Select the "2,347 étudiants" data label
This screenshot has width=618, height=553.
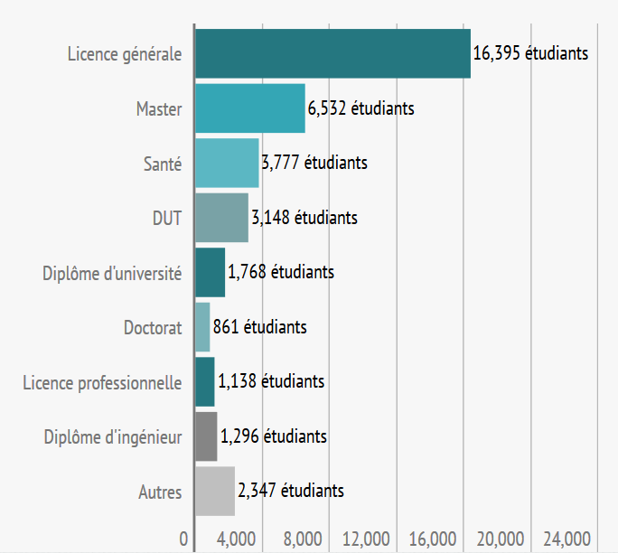(x=291, y=492)
